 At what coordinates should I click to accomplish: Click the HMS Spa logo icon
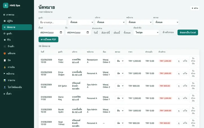click(6, 5)
